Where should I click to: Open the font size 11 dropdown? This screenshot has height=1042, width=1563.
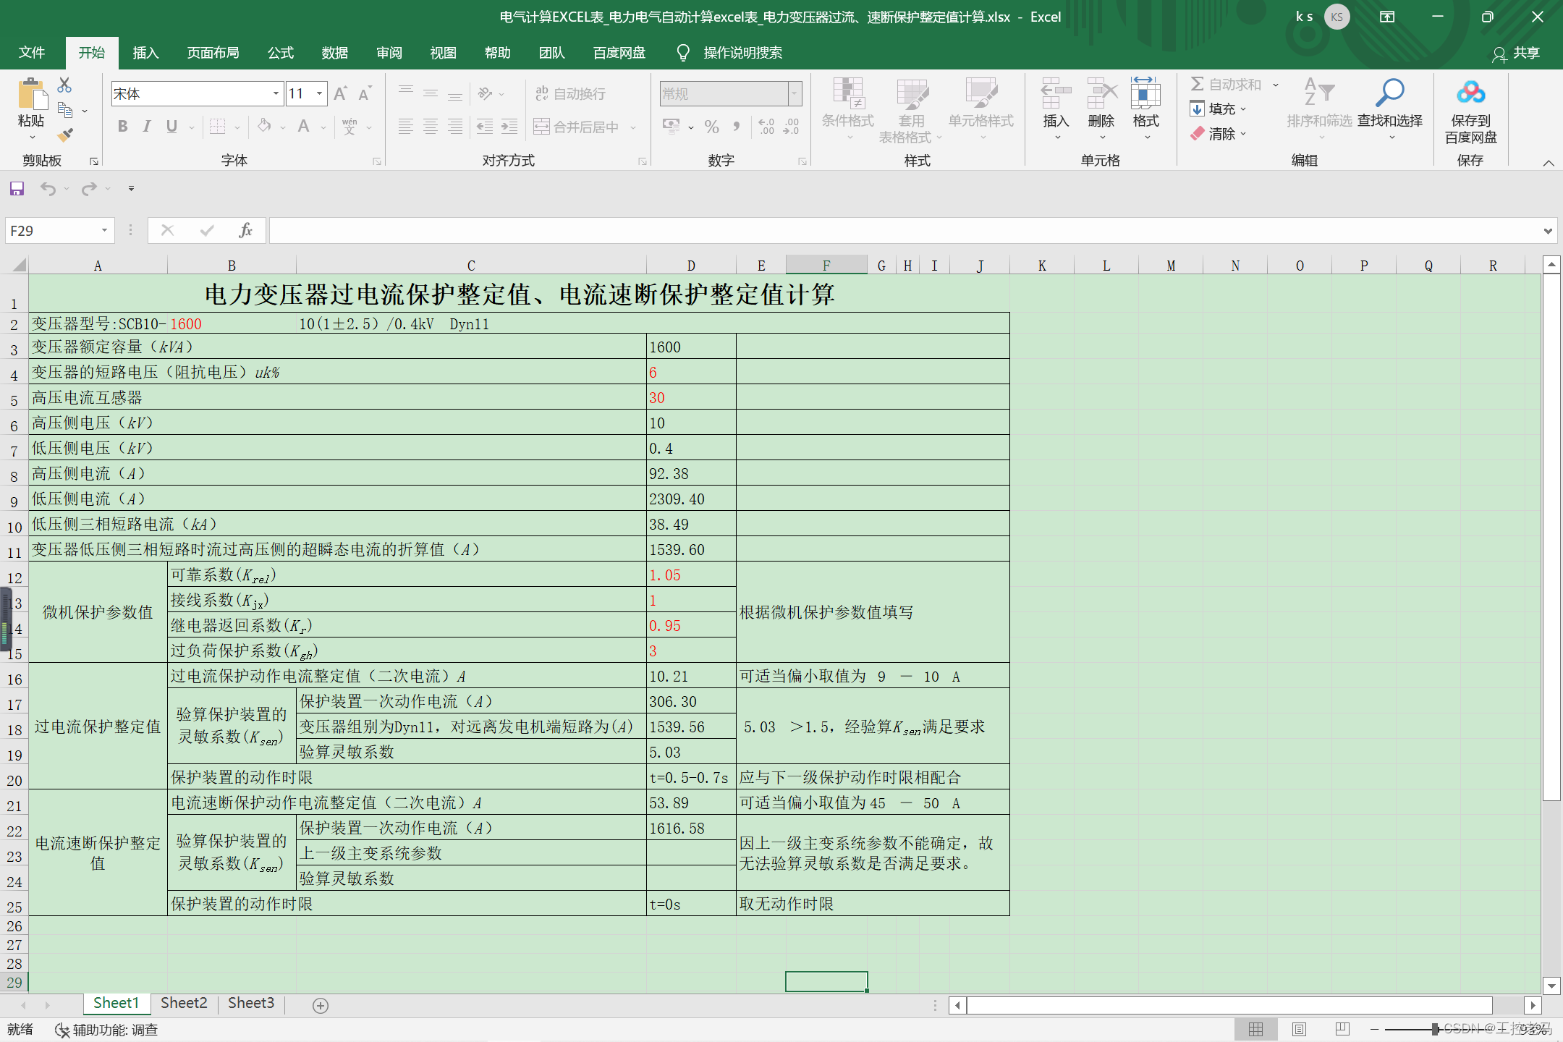click(319, 93)
